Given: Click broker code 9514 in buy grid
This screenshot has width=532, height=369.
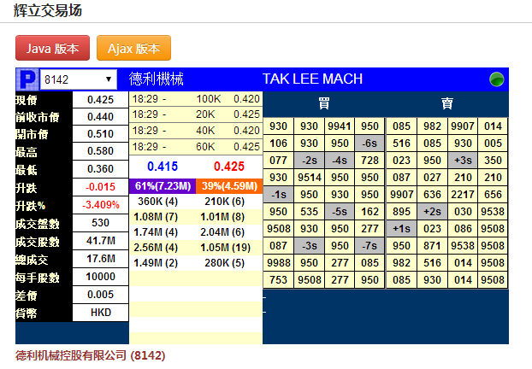Looking at the screenshot, I should [309, 178].
